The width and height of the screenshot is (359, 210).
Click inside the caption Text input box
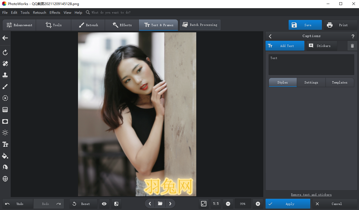click(x=311, y=65)
